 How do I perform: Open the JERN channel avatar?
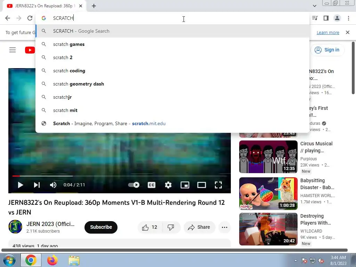coord(15,227)
